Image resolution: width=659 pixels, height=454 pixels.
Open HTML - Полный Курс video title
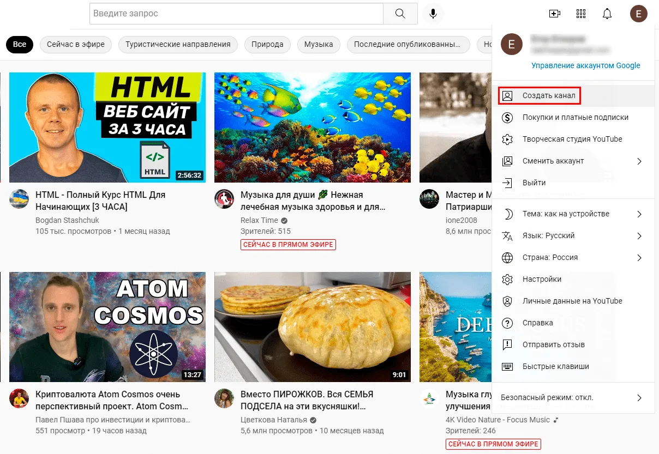pos(100,201)
